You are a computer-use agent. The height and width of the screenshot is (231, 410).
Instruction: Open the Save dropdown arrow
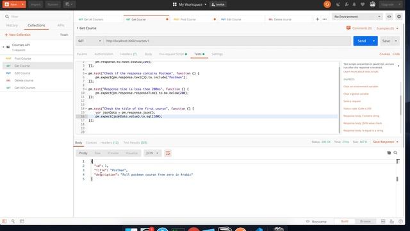[x=396, y=41]
